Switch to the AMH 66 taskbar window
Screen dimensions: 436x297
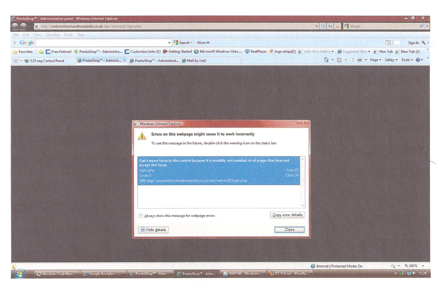click(x=244, y=274)
